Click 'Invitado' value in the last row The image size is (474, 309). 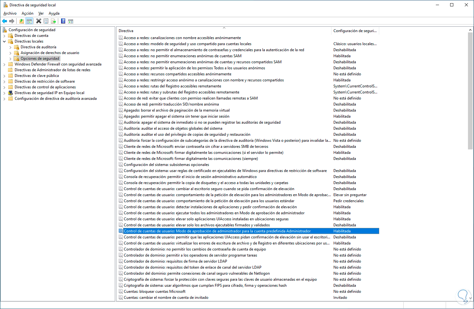(340, 298)
